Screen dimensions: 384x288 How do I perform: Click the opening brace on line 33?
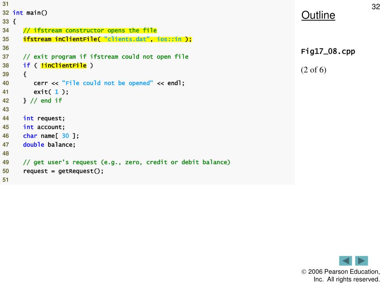[x=15, y=21]
